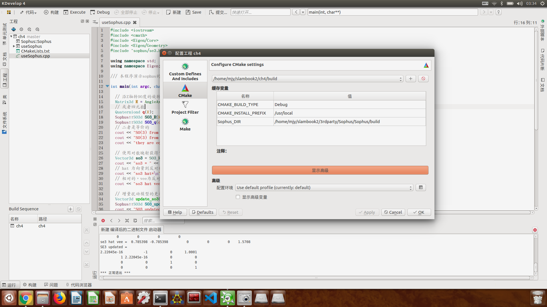
Task: Launch the Visual Studio Code dock icon
Action: pos(211,298)
